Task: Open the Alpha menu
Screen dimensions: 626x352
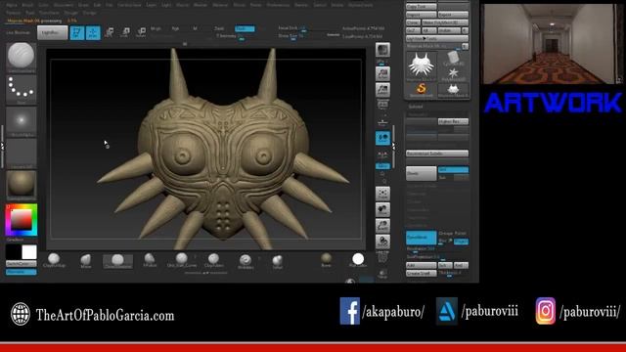Action: (x=12, y=5)
